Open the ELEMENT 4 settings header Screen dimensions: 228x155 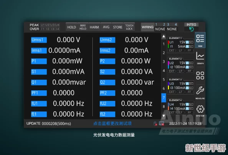175,100
